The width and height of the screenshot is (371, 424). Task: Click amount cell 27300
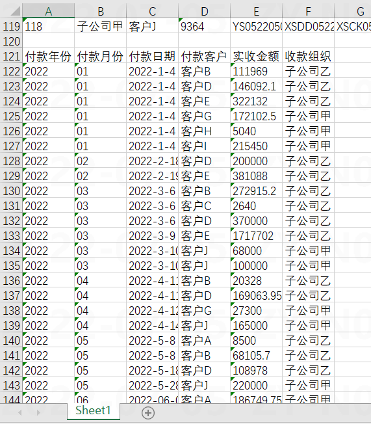[x=256, y=310]
